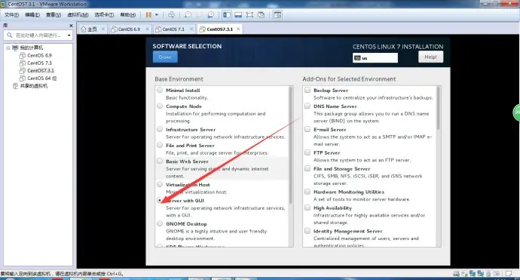Check the DNS Name Server add-on
Viewport: 520px width, 280px height.
tap(307, 106)
